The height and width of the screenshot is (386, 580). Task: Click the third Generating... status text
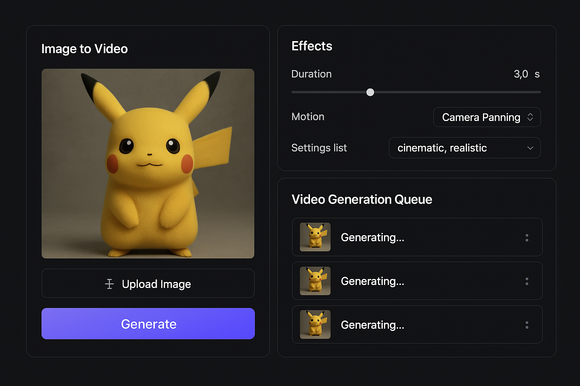point(372,325)
